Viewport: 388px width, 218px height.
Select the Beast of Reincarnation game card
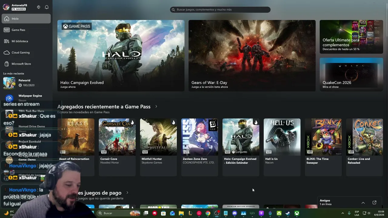[76, 147]
